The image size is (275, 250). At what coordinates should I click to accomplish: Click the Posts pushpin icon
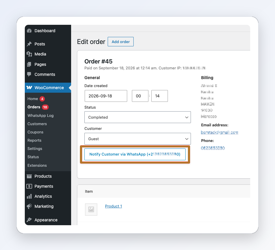(x=29, y=44)
